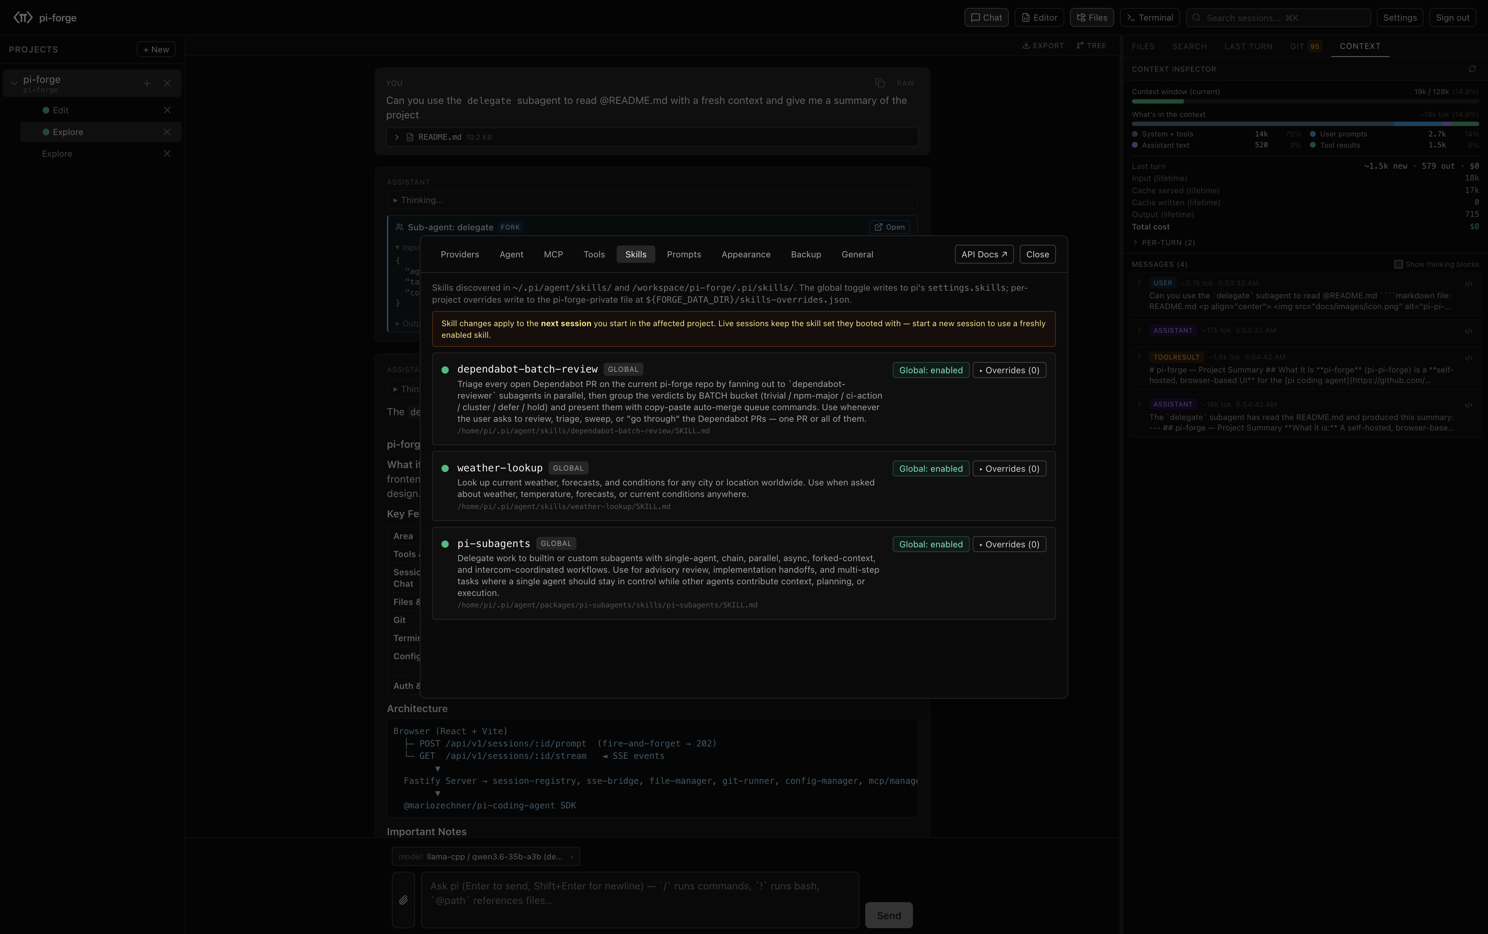The width and height of the screenshot is (1488, 934).
Task: Switch to the Appearance settings tab
Action: coord(746,254)
